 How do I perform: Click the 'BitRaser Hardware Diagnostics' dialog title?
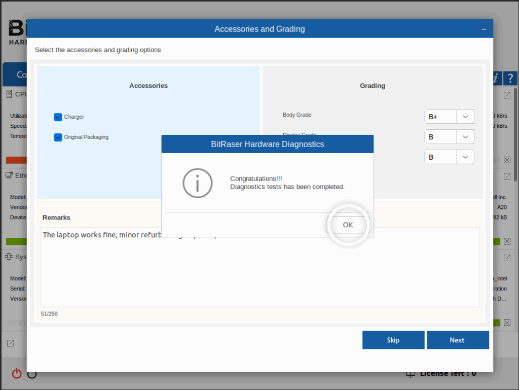pyautogui.click(x=268, y=145)
